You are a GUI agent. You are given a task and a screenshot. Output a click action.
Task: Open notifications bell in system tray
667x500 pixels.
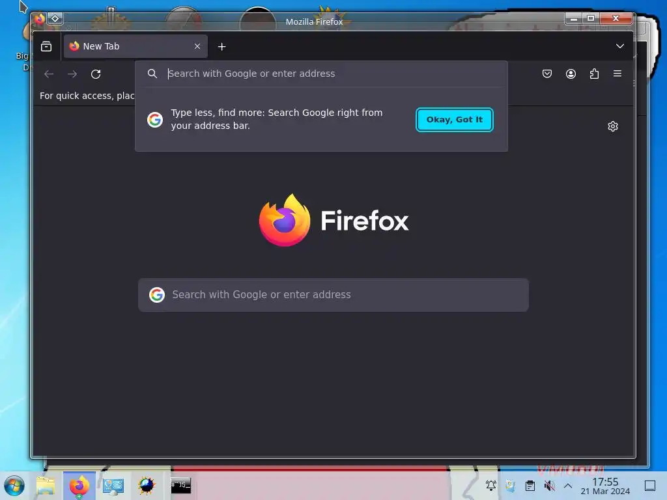pos(491,485)
